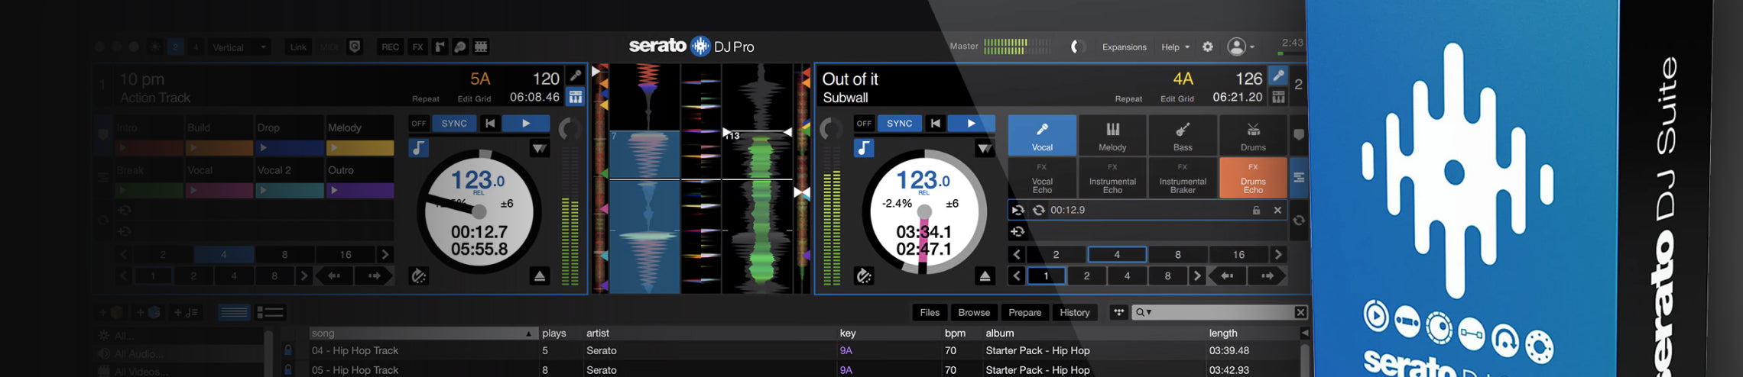This screenshot has width=1743, height=377.
Task: Toggle Repeat on the Out of it deck
Action: pos(1128,98)
